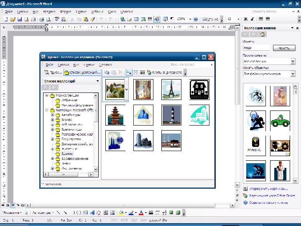This screenshot has height=226, width=301.
Task: Click Клипы в Интернете button
Action: point(165,72)
